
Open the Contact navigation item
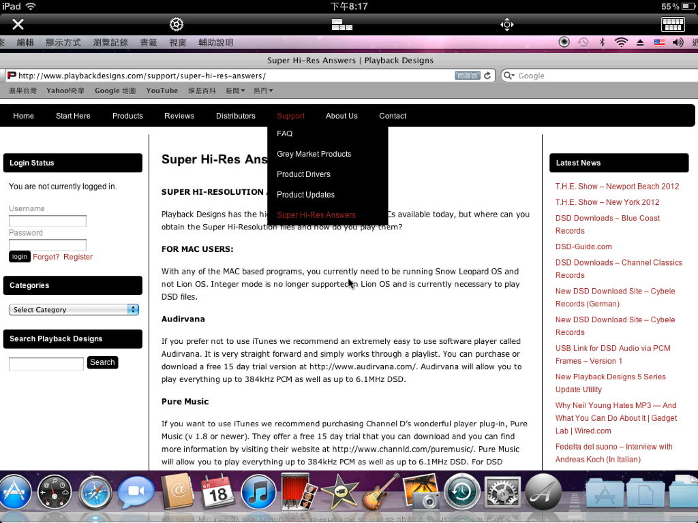coord(393,116)
